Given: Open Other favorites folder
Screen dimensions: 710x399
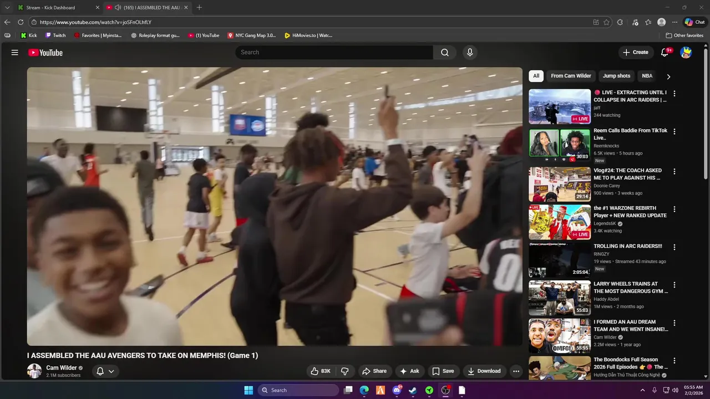Looking at the screenshot, I should [x=684, y=35].
